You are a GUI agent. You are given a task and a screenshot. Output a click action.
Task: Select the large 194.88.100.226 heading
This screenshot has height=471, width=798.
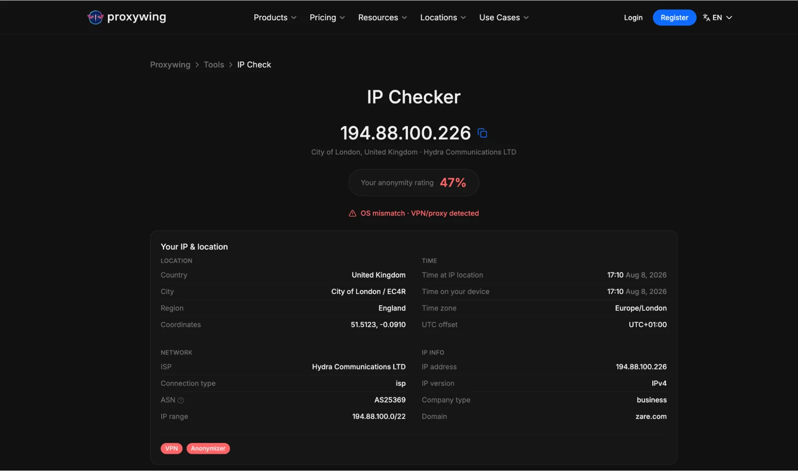pyautogui.click(x=405, y=133)
